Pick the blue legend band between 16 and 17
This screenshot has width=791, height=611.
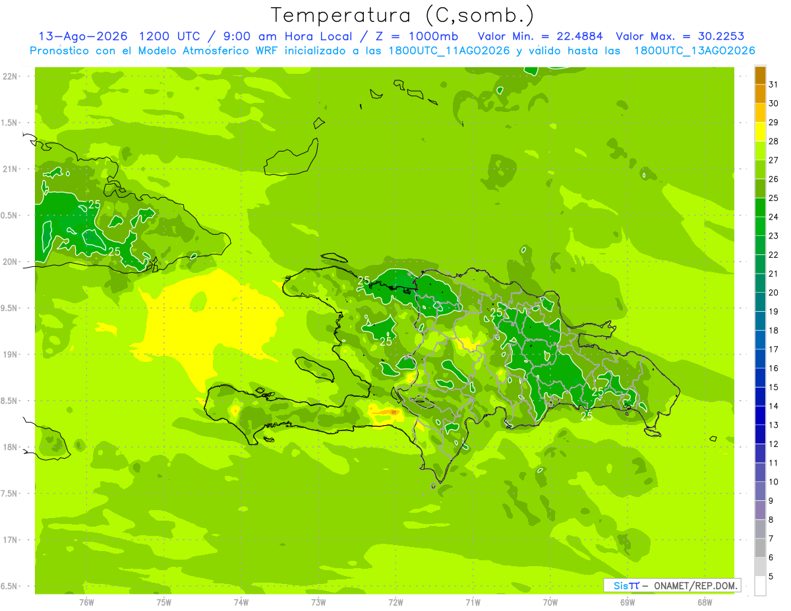point(760,358)
